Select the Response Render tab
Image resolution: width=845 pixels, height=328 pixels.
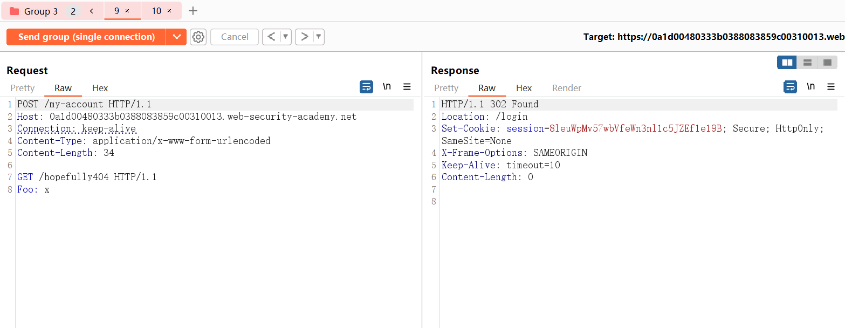567,88
